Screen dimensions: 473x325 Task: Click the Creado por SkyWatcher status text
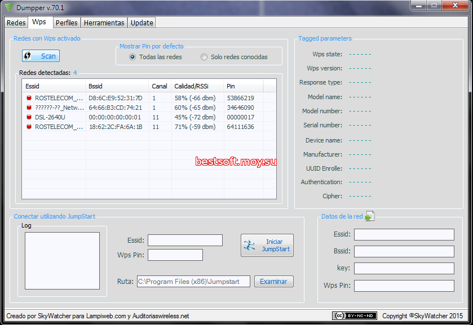point(98,316)
